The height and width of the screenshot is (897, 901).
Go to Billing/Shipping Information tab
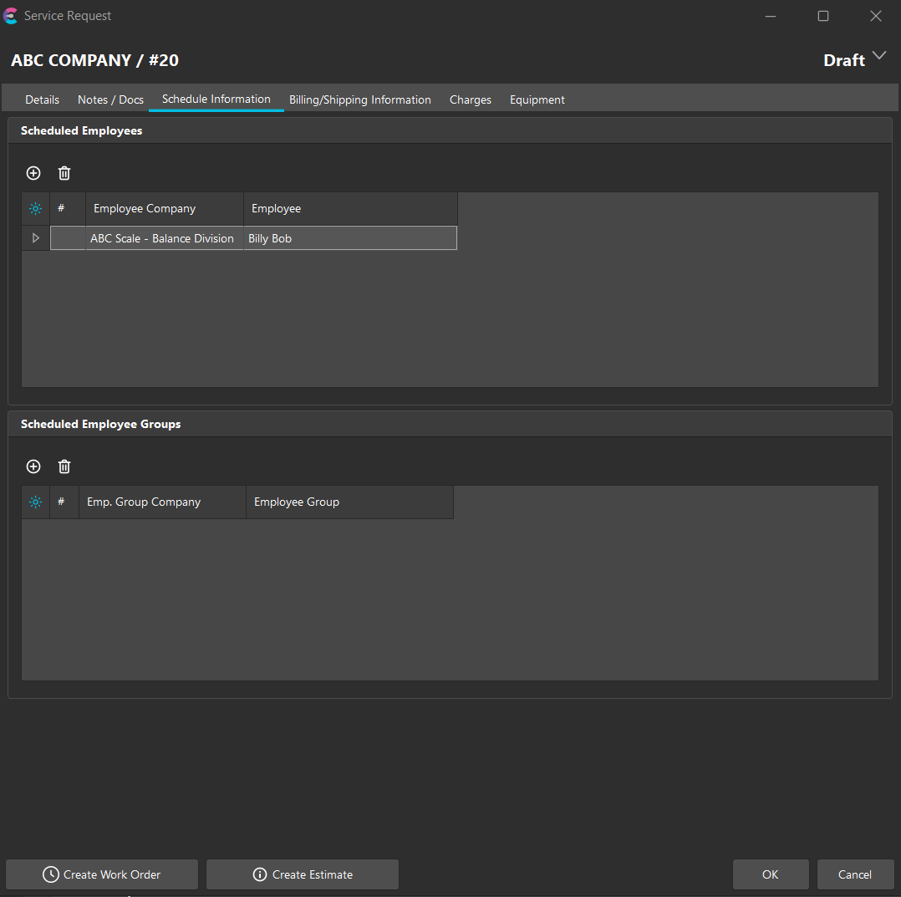[360, 99]
